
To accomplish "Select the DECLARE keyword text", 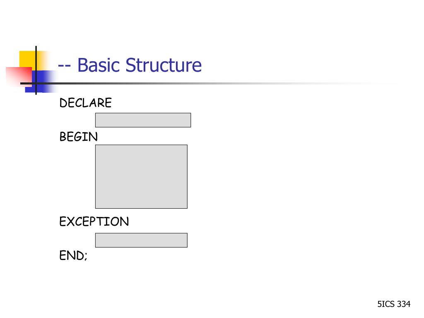I will pos(85,103).
